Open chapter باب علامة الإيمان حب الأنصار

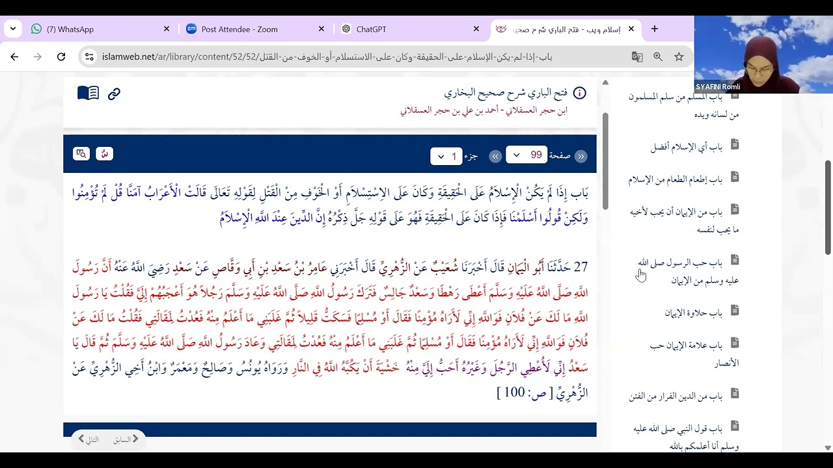(694, 354)
